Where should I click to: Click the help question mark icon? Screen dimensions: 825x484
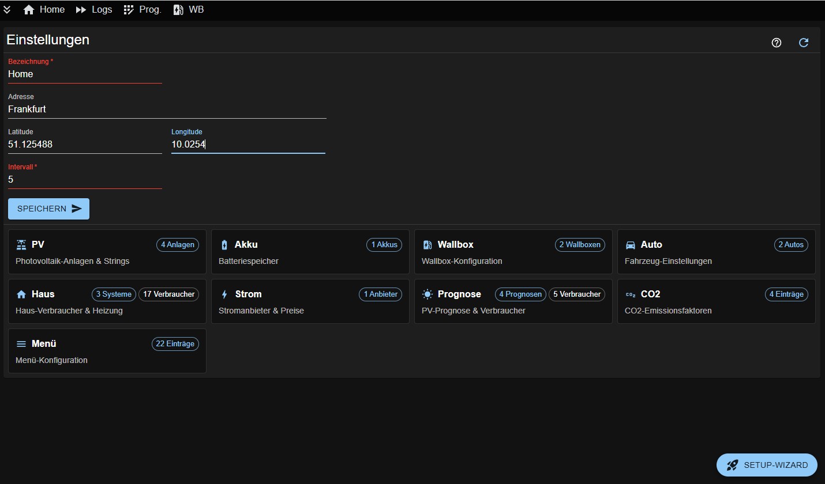tap(776, 43)
